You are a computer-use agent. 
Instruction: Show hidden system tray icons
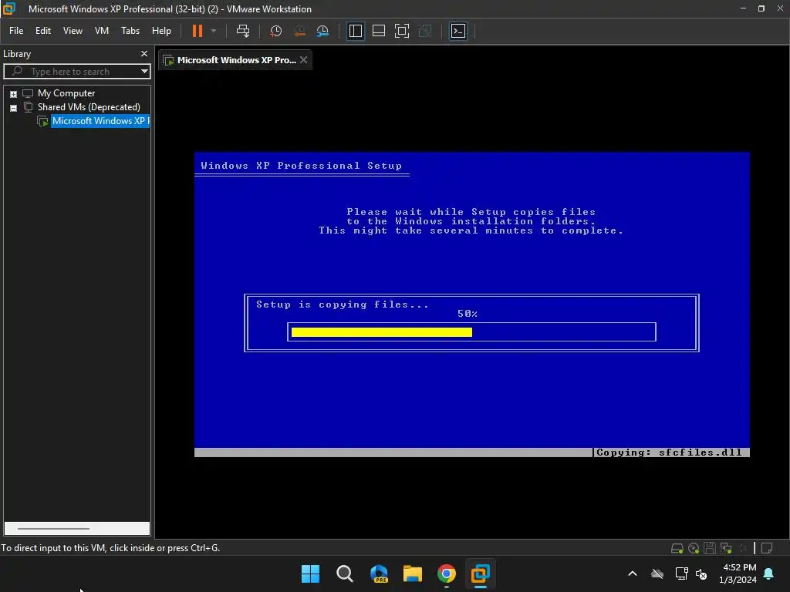[633, 573]
